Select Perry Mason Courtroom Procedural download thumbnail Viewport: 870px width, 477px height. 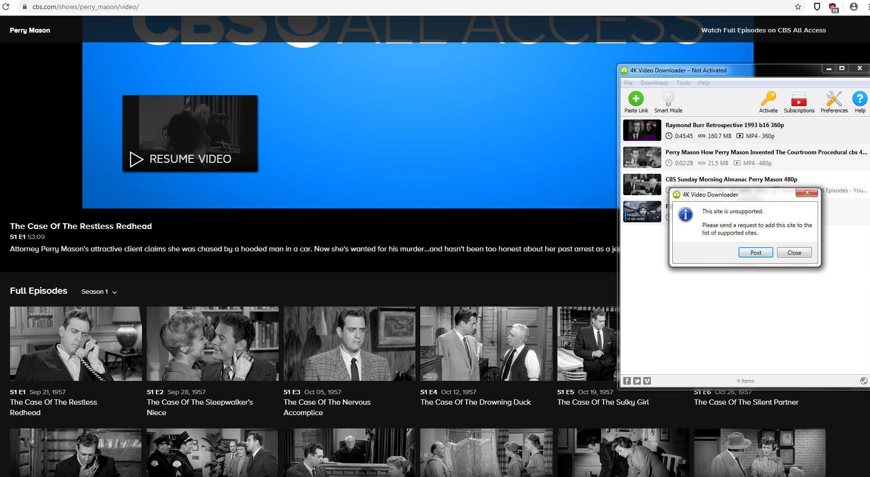pos(642,157)
